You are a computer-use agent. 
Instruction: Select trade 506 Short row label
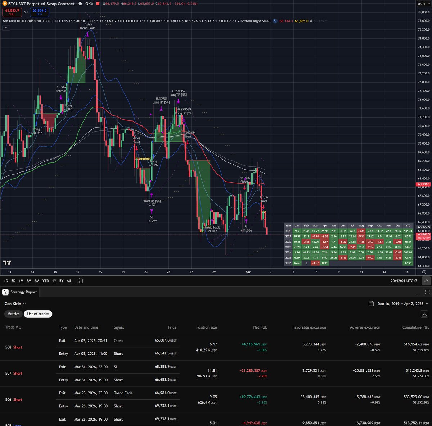click(x=14, y=400)
